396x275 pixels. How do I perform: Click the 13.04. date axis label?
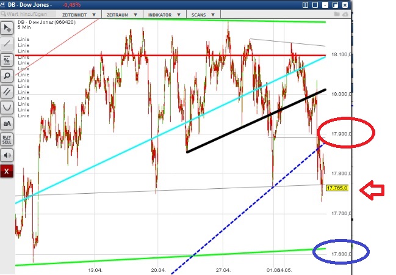click(95, 270)
